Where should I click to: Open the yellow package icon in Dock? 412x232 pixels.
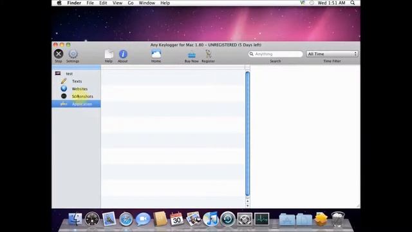pyautogui.click(x=321, y=219)
